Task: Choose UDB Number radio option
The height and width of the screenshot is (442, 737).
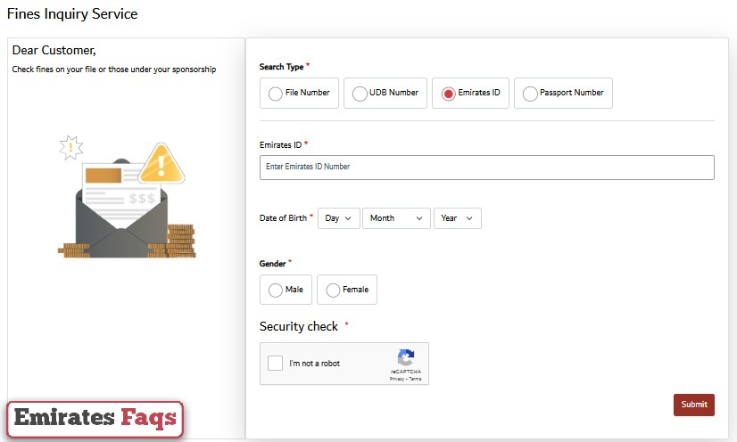Action: pyautogui.click(x=360, y=94)
